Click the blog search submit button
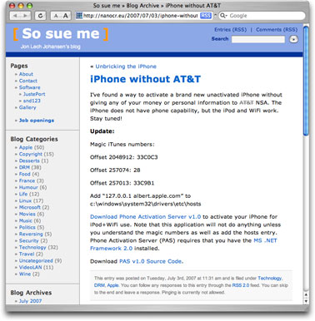This screenshot has width=315, height=321. 293,39
